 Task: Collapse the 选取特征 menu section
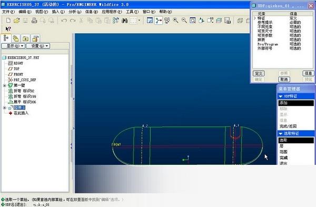281,133
